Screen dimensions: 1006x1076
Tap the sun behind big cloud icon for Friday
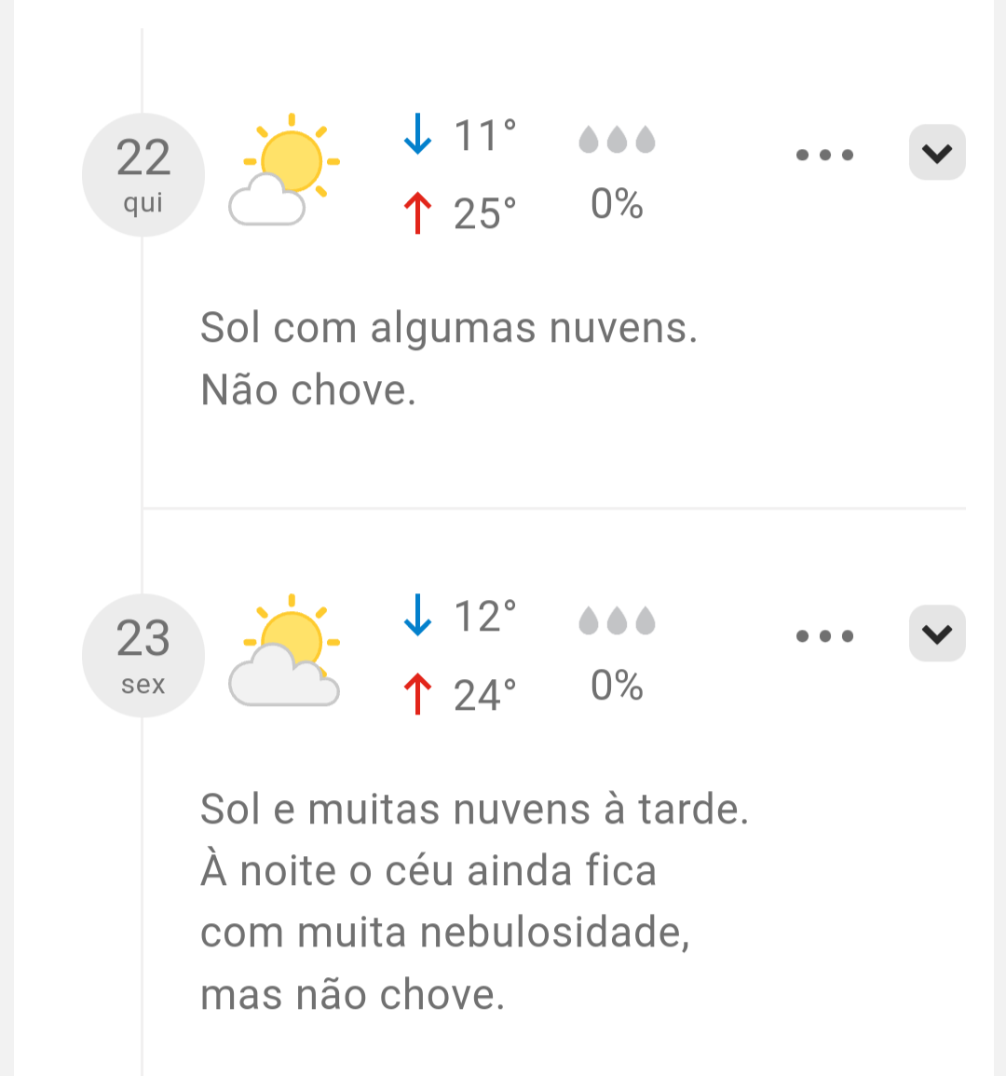284,650
